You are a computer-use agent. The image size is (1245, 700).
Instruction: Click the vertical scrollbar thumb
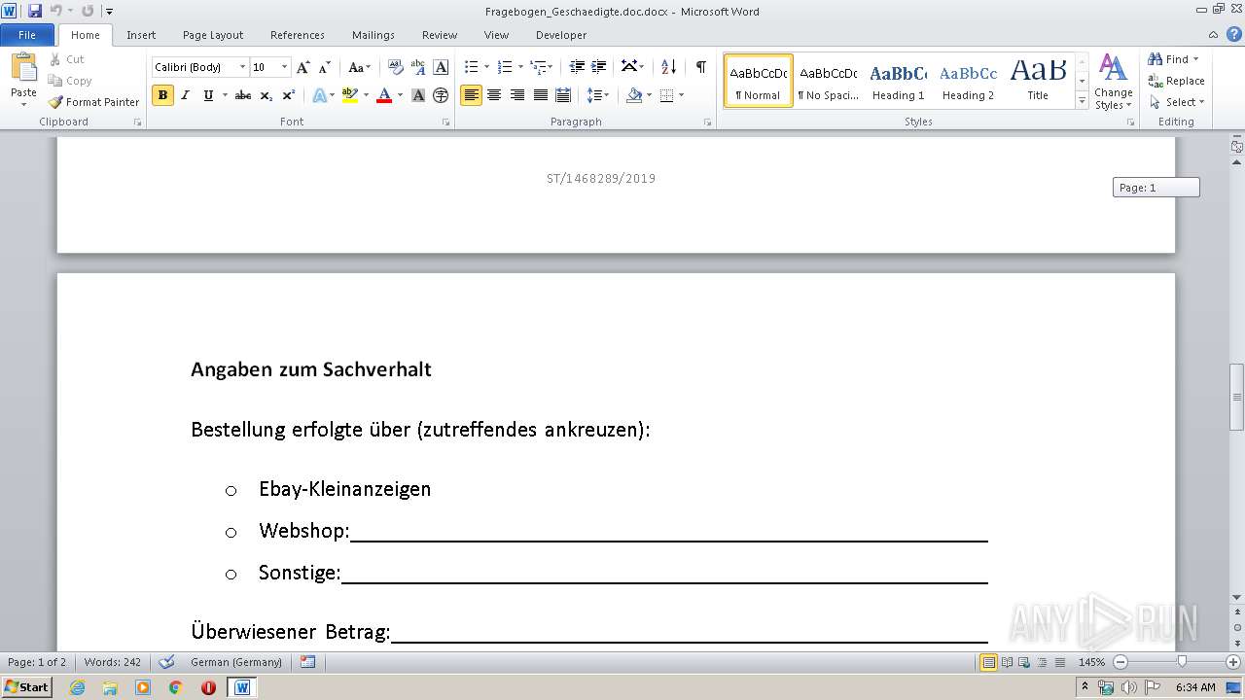(1236, 397)
